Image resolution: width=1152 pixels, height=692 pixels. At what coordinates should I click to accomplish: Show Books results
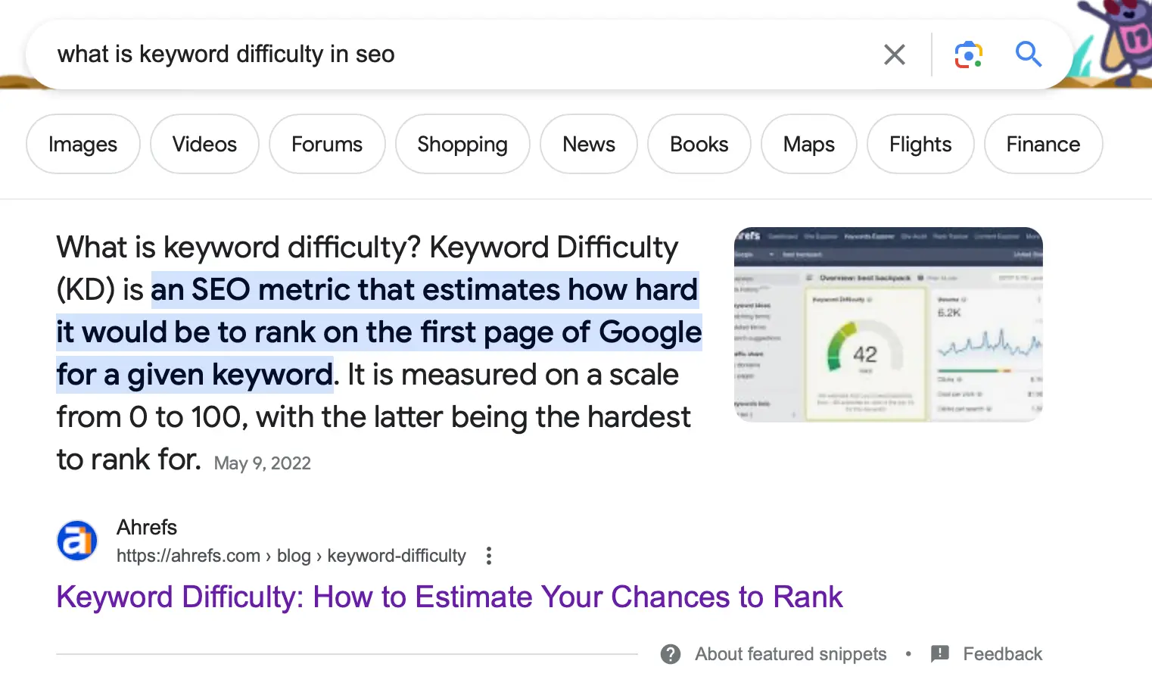pyautogui.click(x=699, y=144)
